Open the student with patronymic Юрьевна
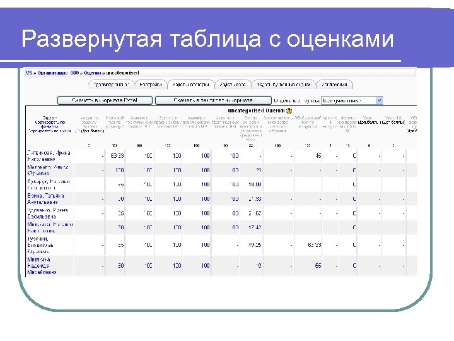Viewport: 454px width, 341px height. (x=48, y=170)
